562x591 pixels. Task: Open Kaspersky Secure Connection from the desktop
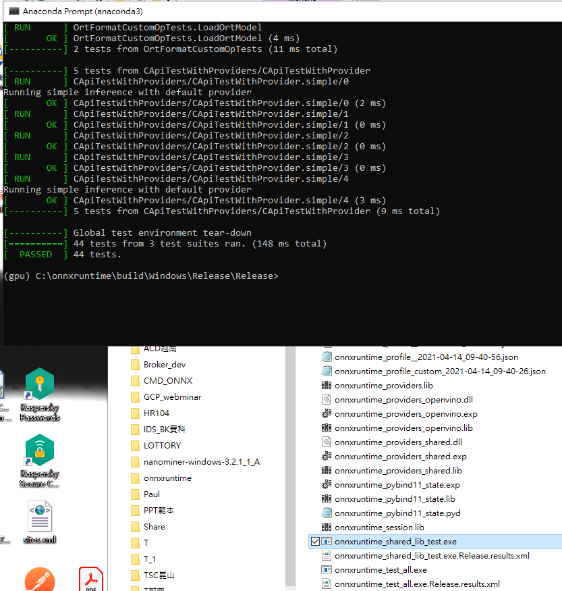39,450
